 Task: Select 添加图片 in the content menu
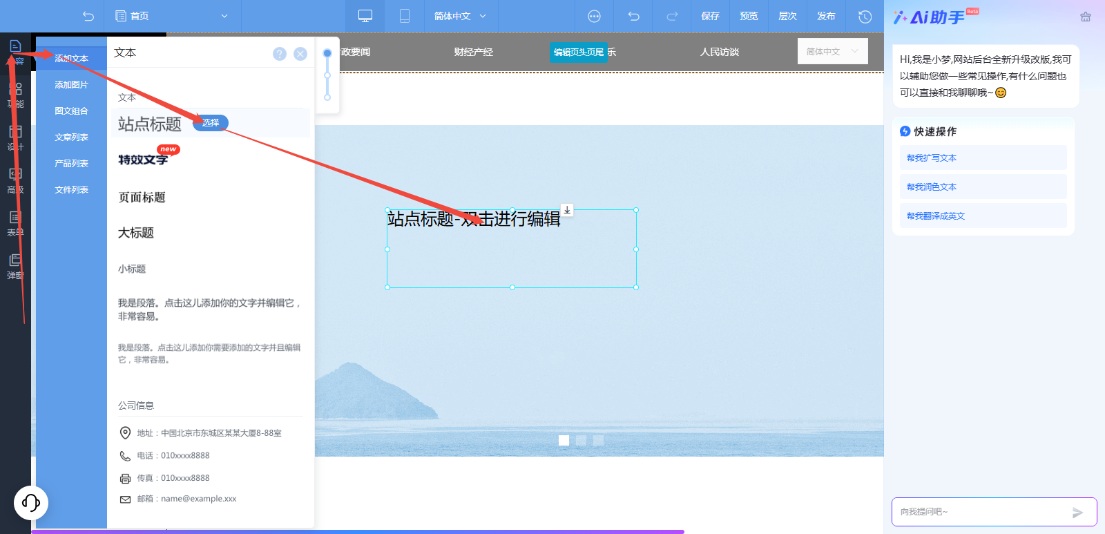(x=72, y=85)
